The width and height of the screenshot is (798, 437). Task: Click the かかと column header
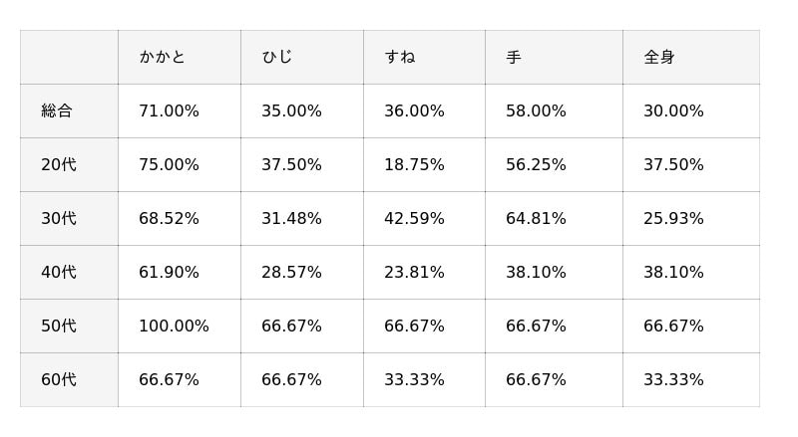pyautogui.click(x=163, y=57)
